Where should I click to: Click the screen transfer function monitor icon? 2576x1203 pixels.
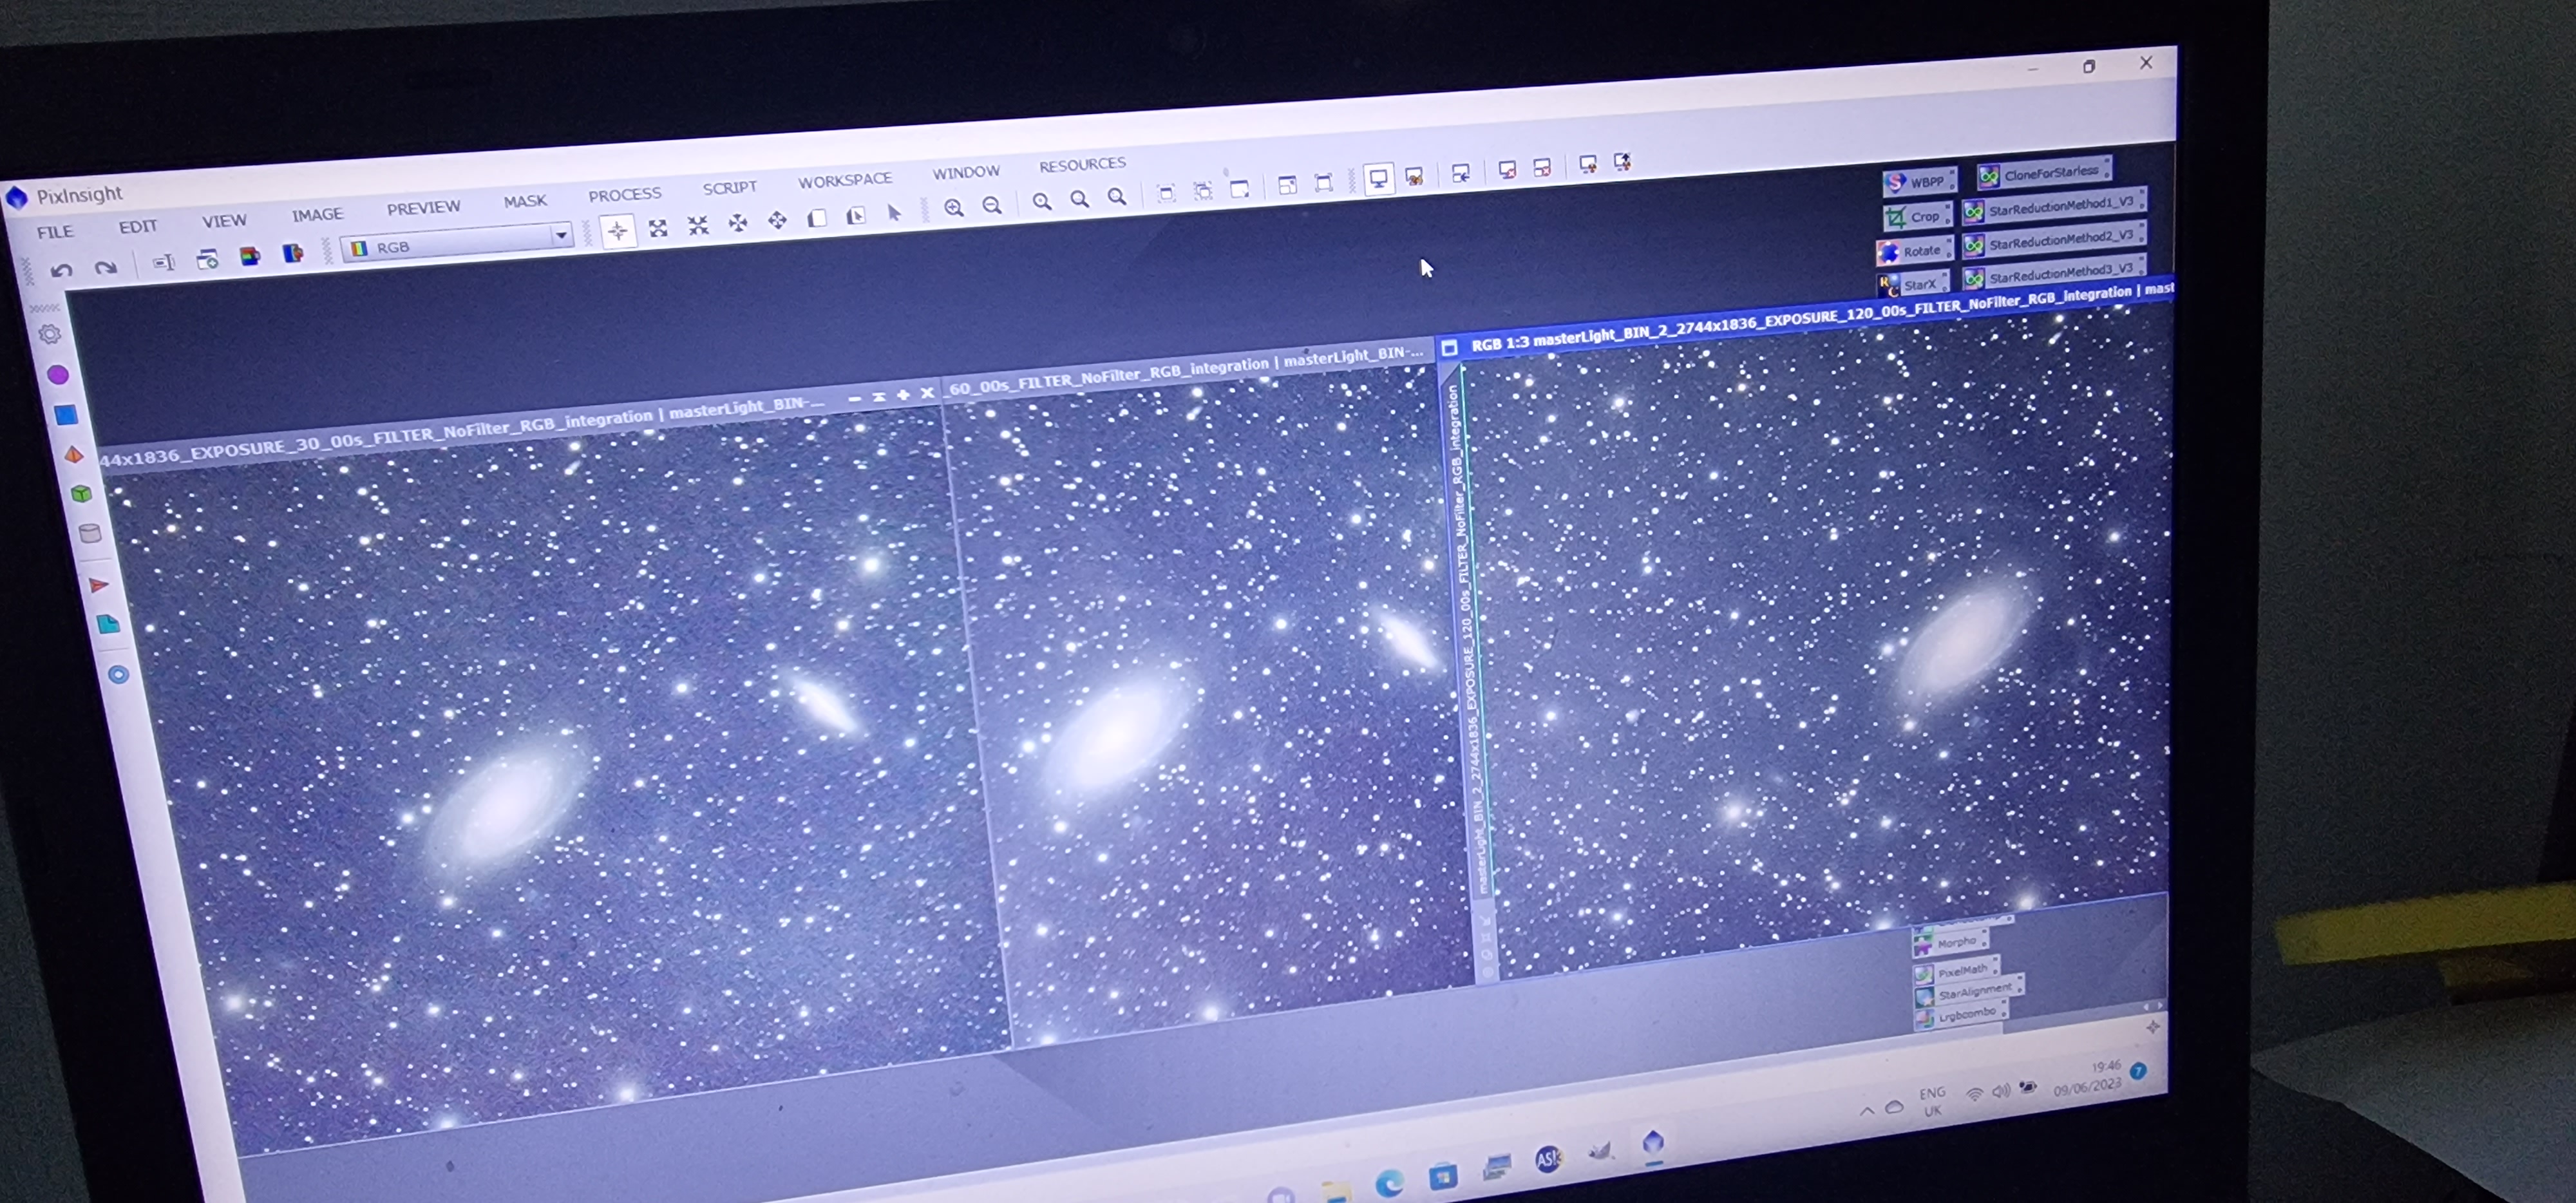(1414, 177)
